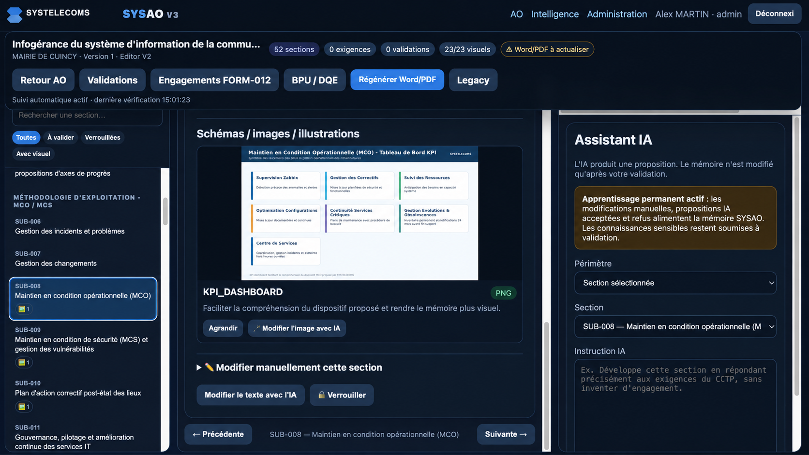Select SUB-011 Gouvernance, pilotage section
The height and width of the screenshot is (455, 809).
click(83, 437)
